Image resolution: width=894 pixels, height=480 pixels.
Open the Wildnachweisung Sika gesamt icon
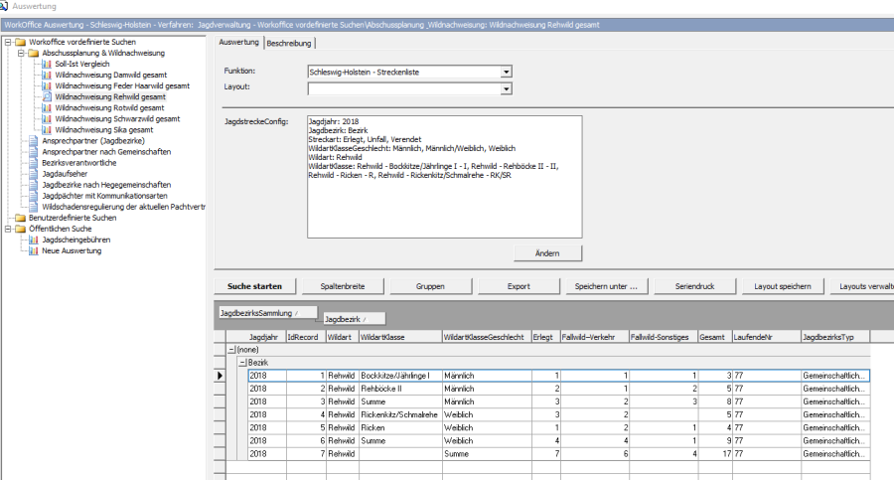47,129
